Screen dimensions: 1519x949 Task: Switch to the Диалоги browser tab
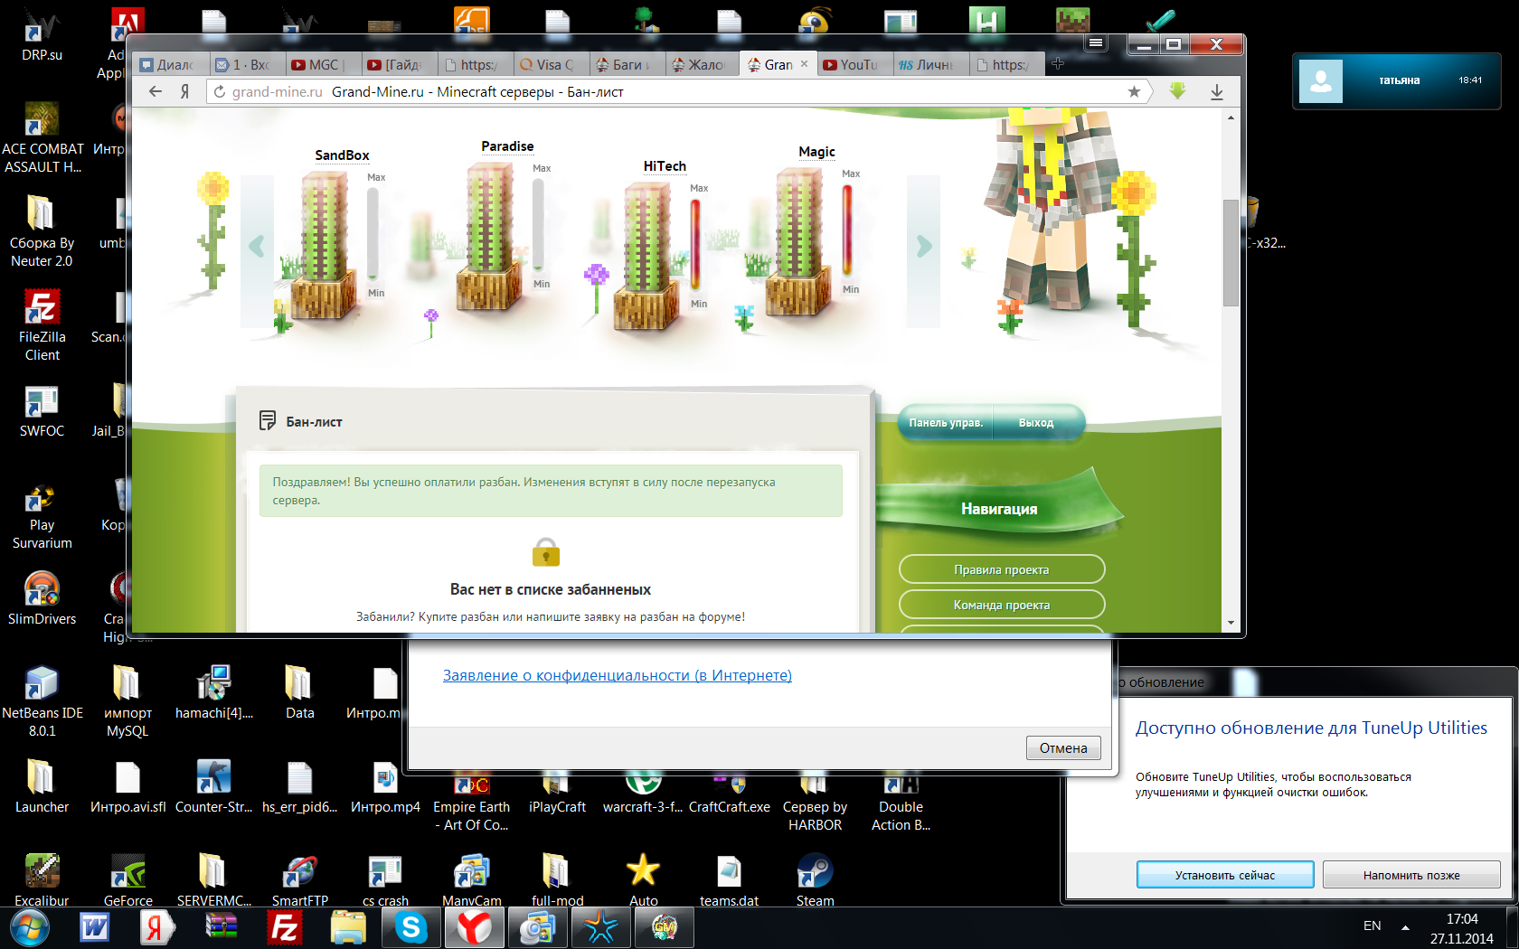tap(170, 64)
